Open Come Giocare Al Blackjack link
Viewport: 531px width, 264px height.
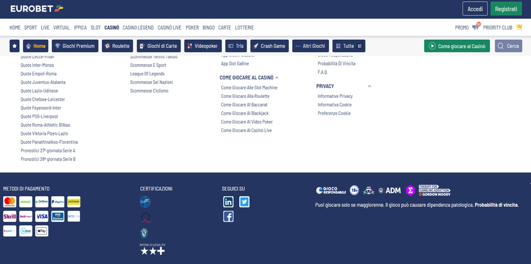point(245,113)
